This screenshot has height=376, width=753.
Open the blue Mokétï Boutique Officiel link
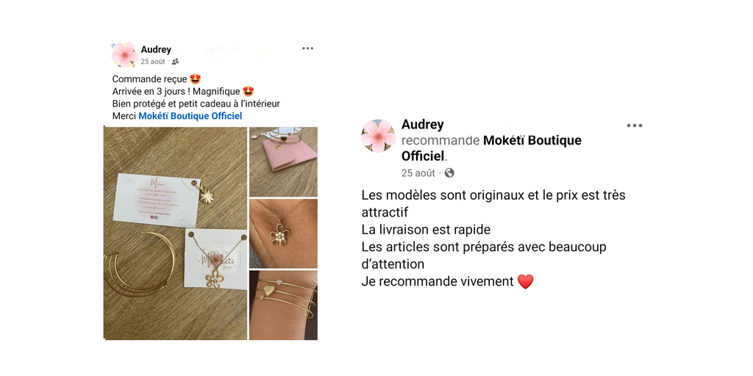(190, 116)
